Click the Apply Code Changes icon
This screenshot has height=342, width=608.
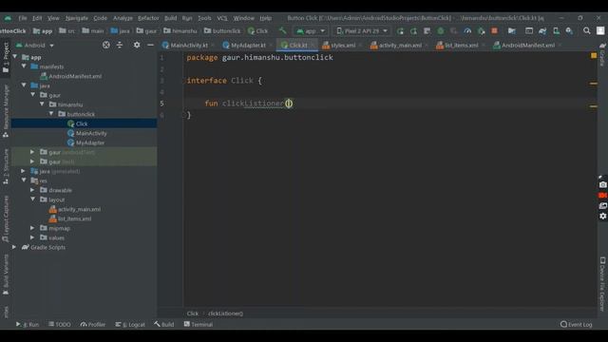click(x=427, y=31)
